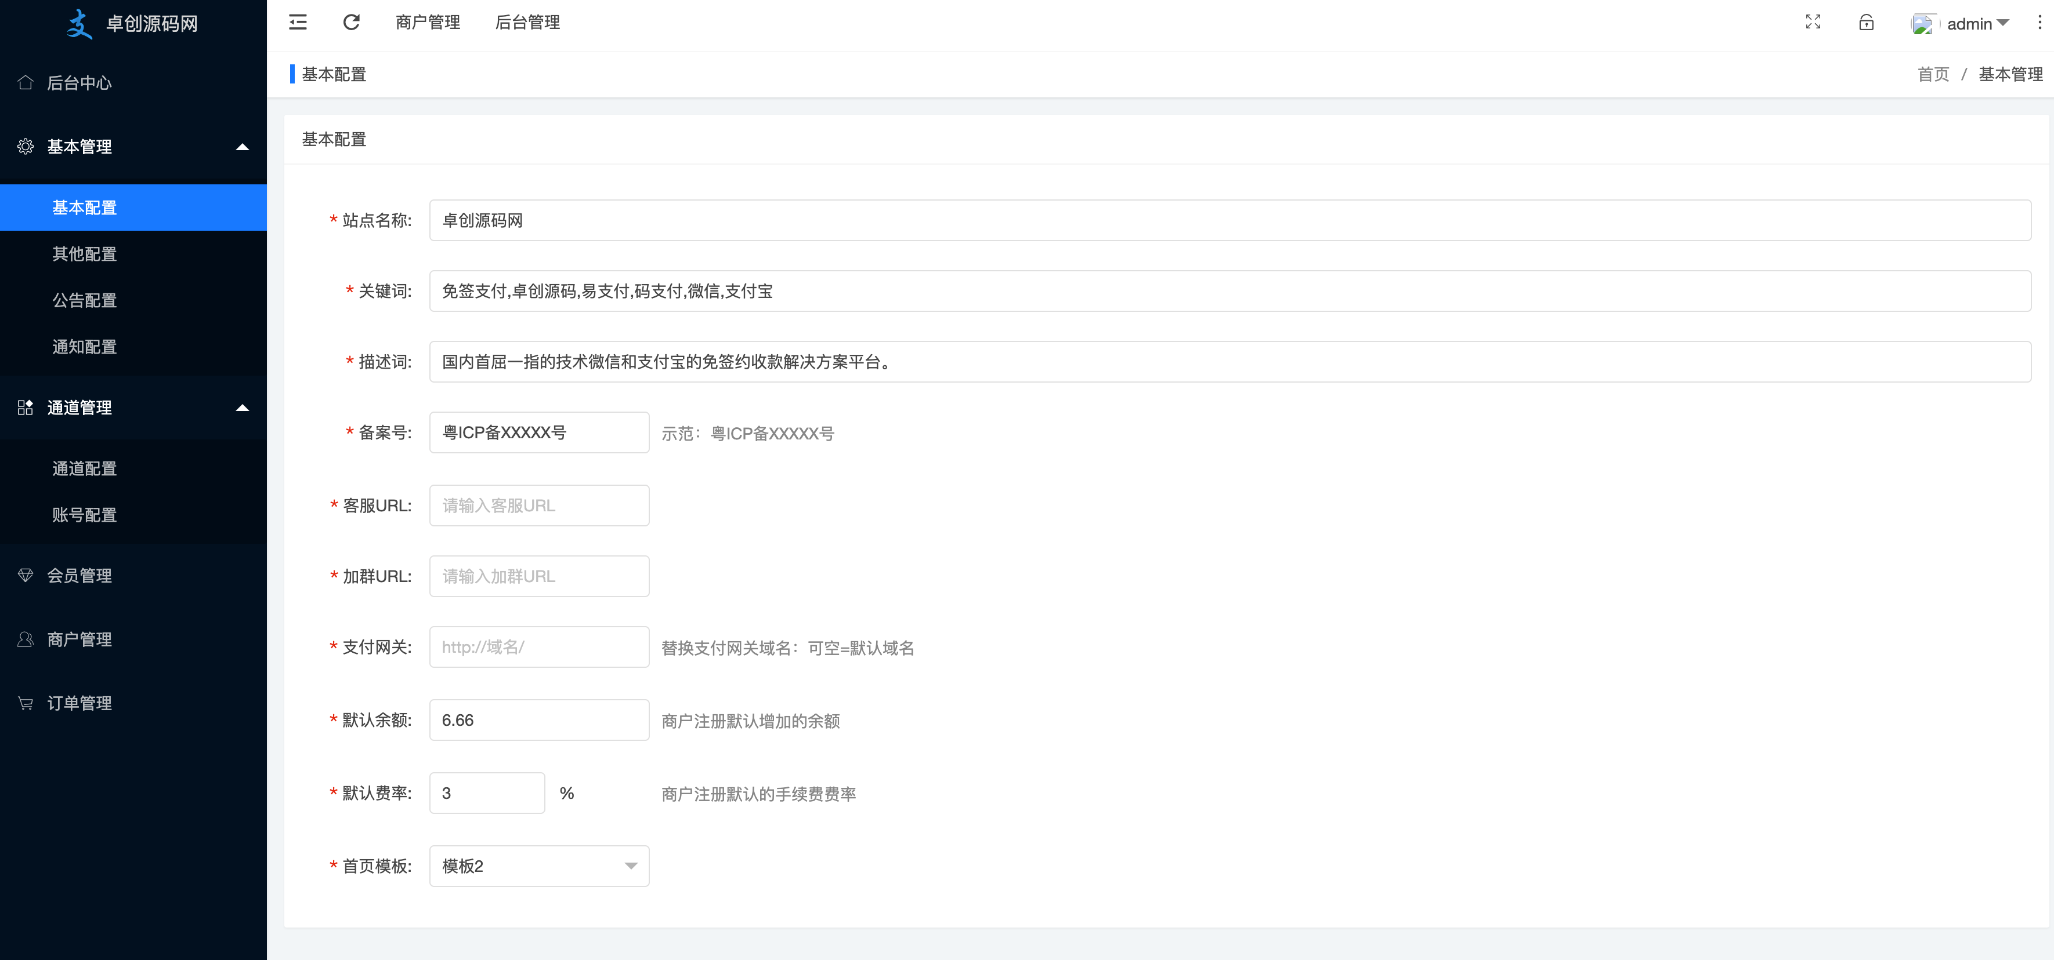
Task: Select 公告配置 in the sidebar
Action: click(133, 300)
